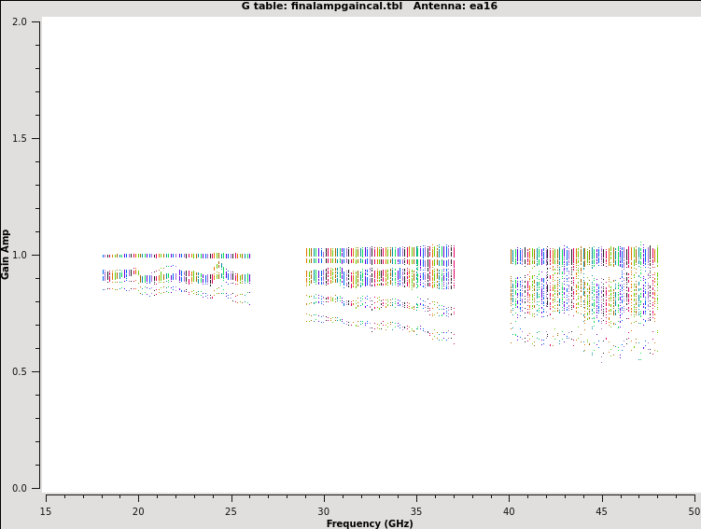Click the 'Frequency (GHz)' x-axis label
Image resolution: width=701 pixels, height=529 pixels.
click(x=370, y=523)
